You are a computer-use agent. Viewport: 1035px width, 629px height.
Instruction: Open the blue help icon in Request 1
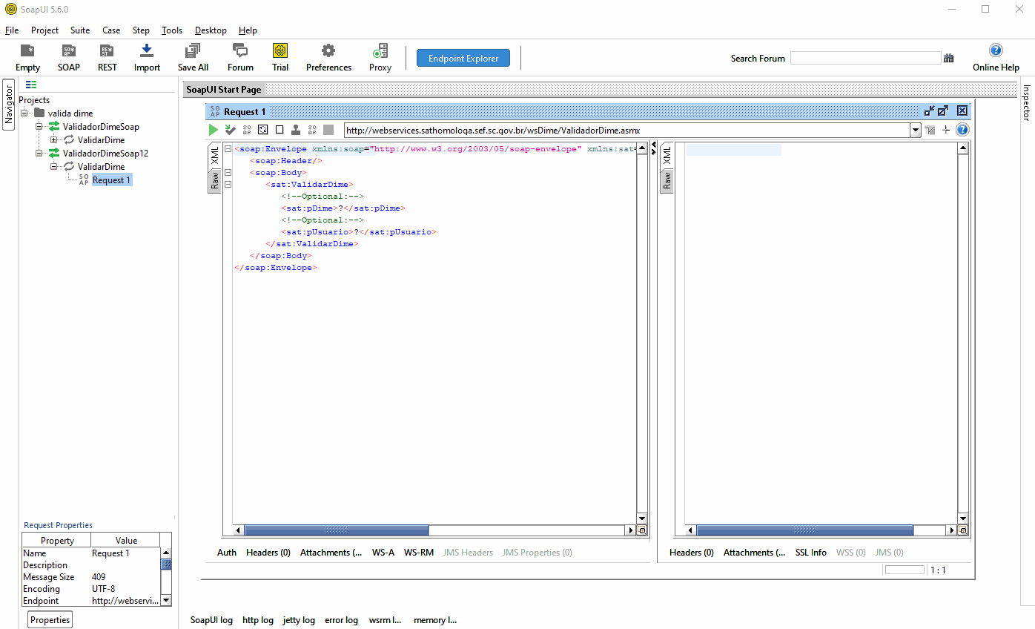pos(962,130)
